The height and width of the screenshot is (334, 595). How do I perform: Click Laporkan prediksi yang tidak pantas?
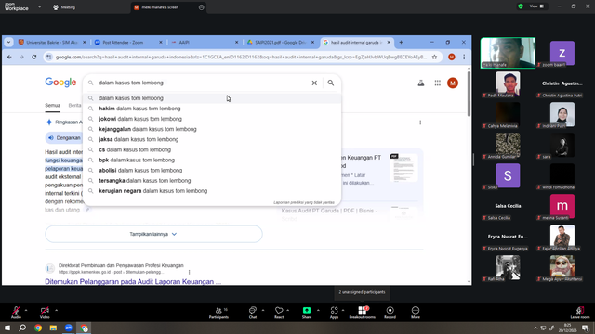coord(304,202)
